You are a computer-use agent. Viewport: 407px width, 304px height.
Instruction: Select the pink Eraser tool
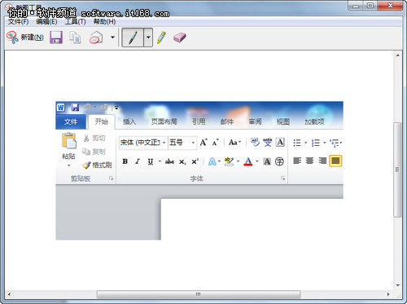click(x=180, y=37)
